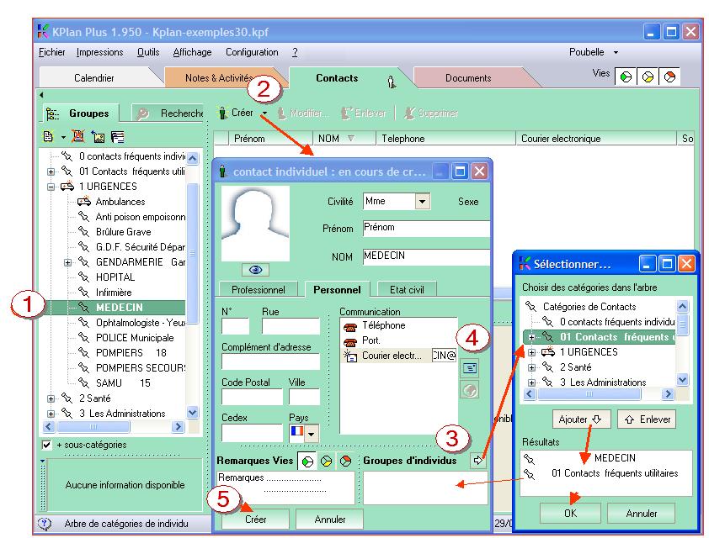Open the Pays flag dropdown
This screenshot has height=538, width=709.
tap(311, 432)
